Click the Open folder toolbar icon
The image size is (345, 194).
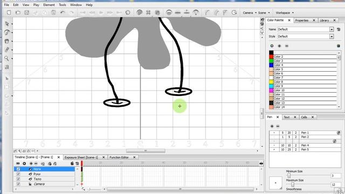pos(18,13)
